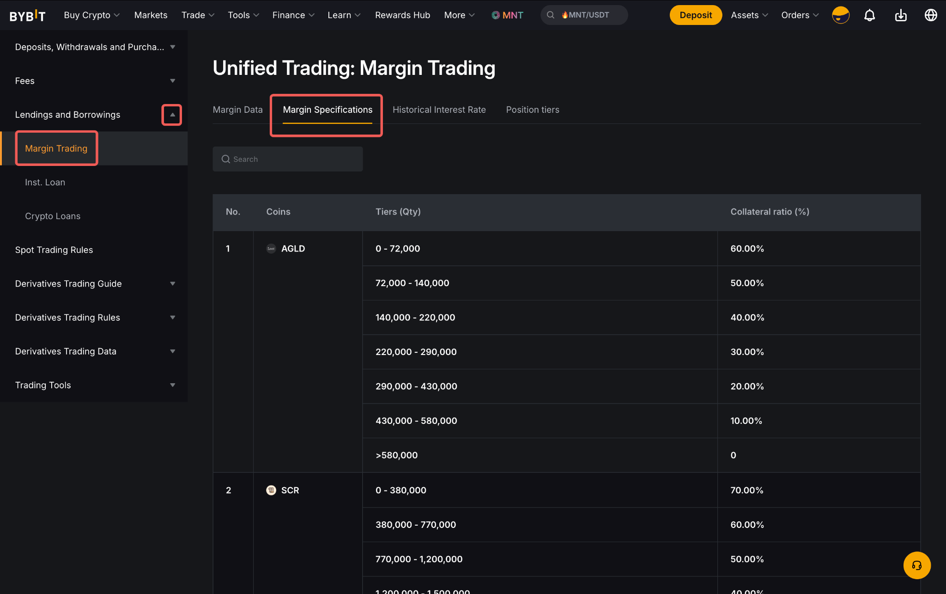Click the AGLD coin icon
946x594 pixels.
point(271,249)
